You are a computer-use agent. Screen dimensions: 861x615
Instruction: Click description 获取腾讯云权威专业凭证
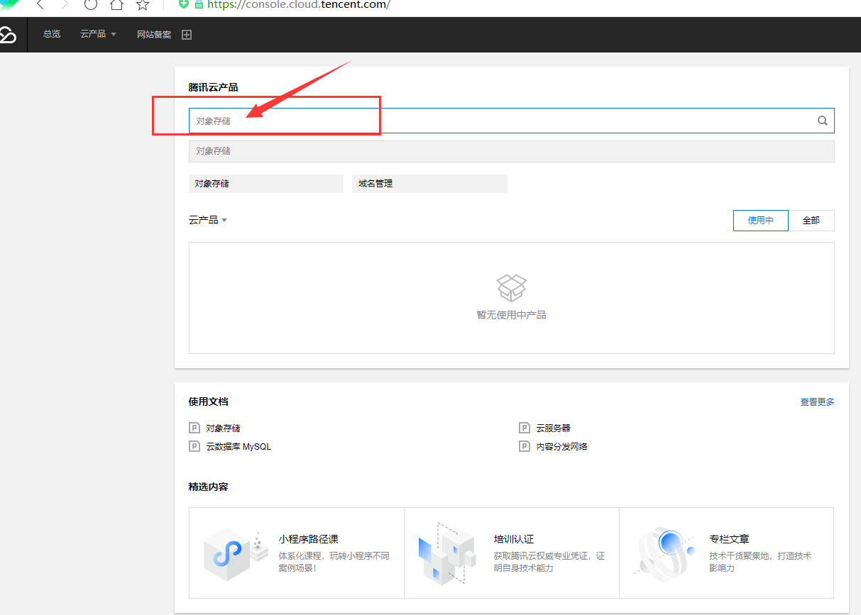[x=549, y=562]
